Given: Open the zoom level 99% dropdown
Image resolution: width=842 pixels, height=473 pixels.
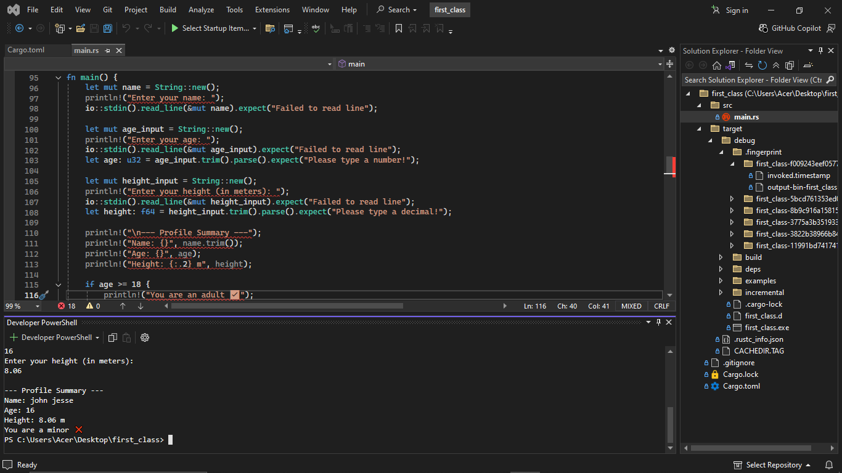Looking at the screenshot, I should [x=38, y=306].
